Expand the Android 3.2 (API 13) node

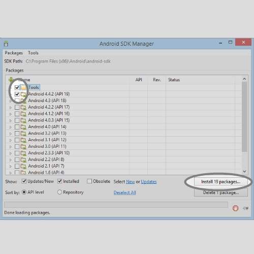click(11, 134)
